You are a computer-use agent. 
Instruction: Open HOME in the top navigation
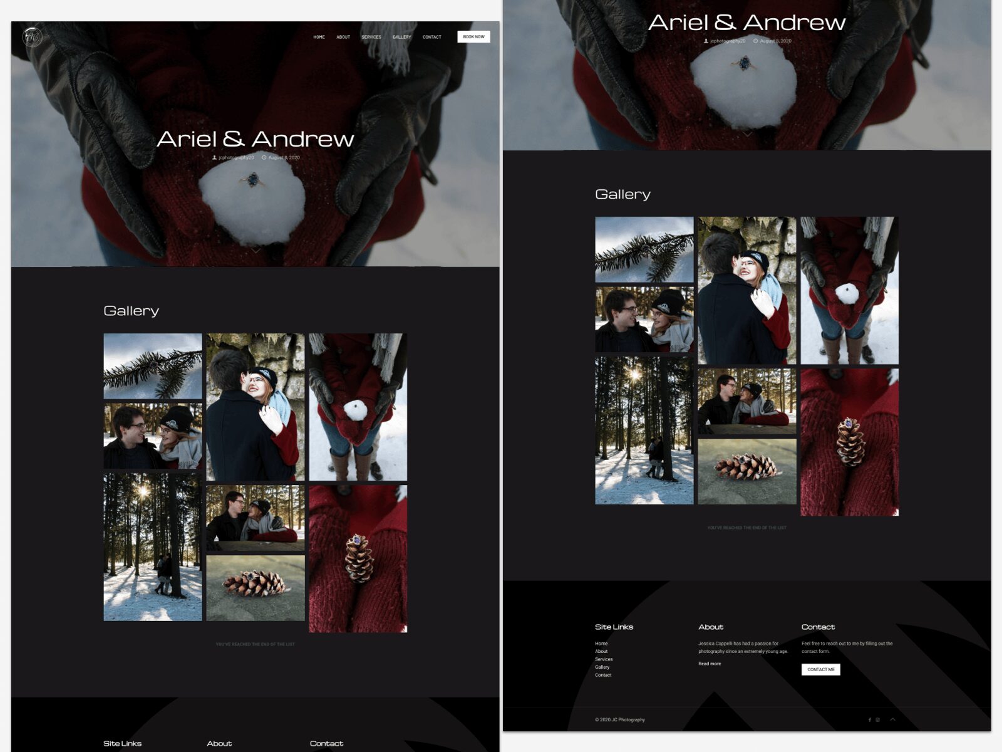point(319,37)
